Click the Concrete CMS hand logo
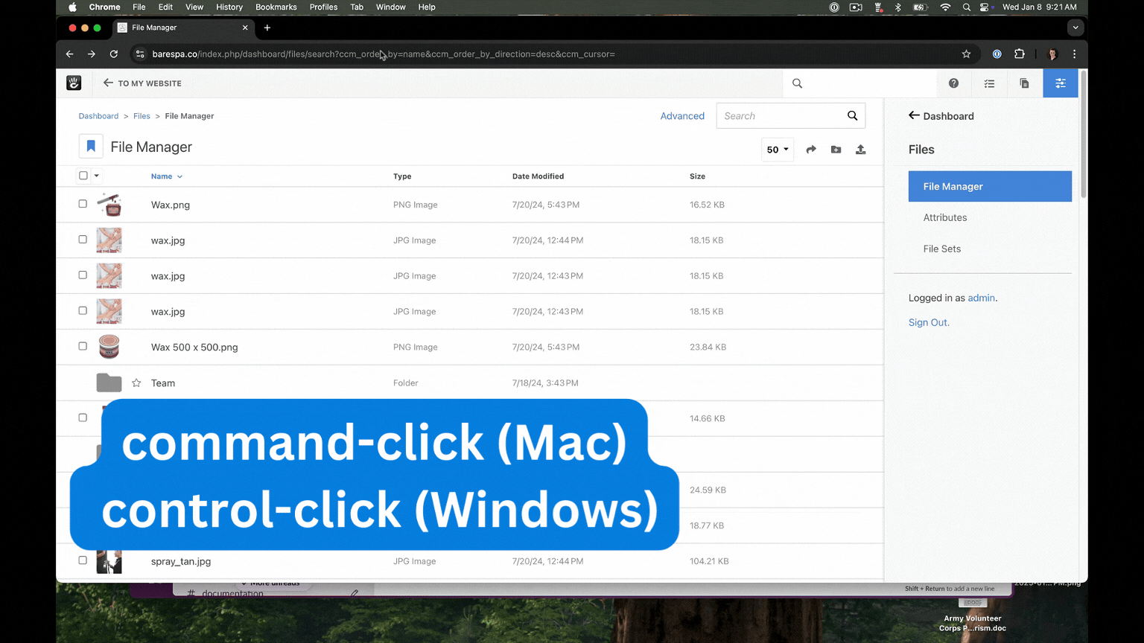 coord(74,83)
